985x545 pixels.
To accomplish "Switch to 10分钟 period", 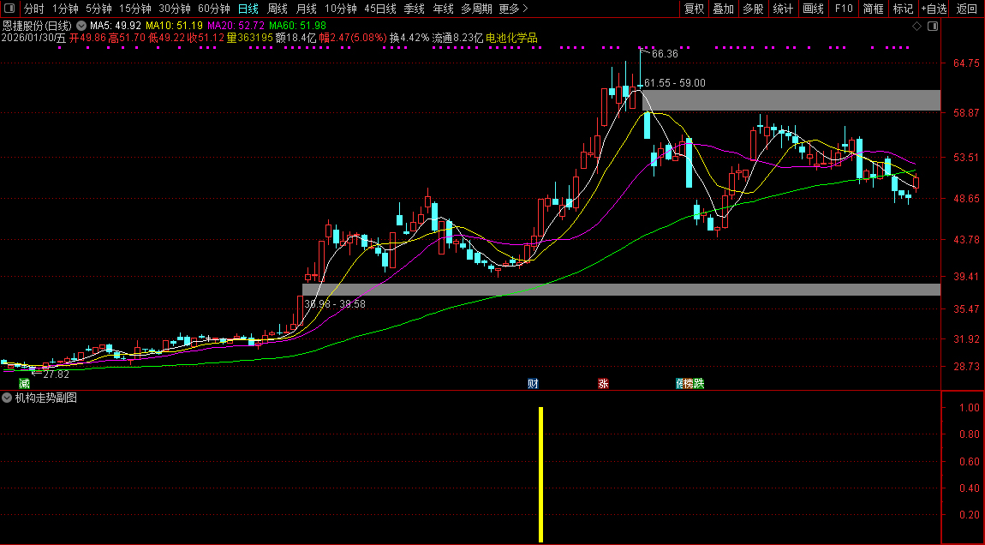I will [341, 9].
